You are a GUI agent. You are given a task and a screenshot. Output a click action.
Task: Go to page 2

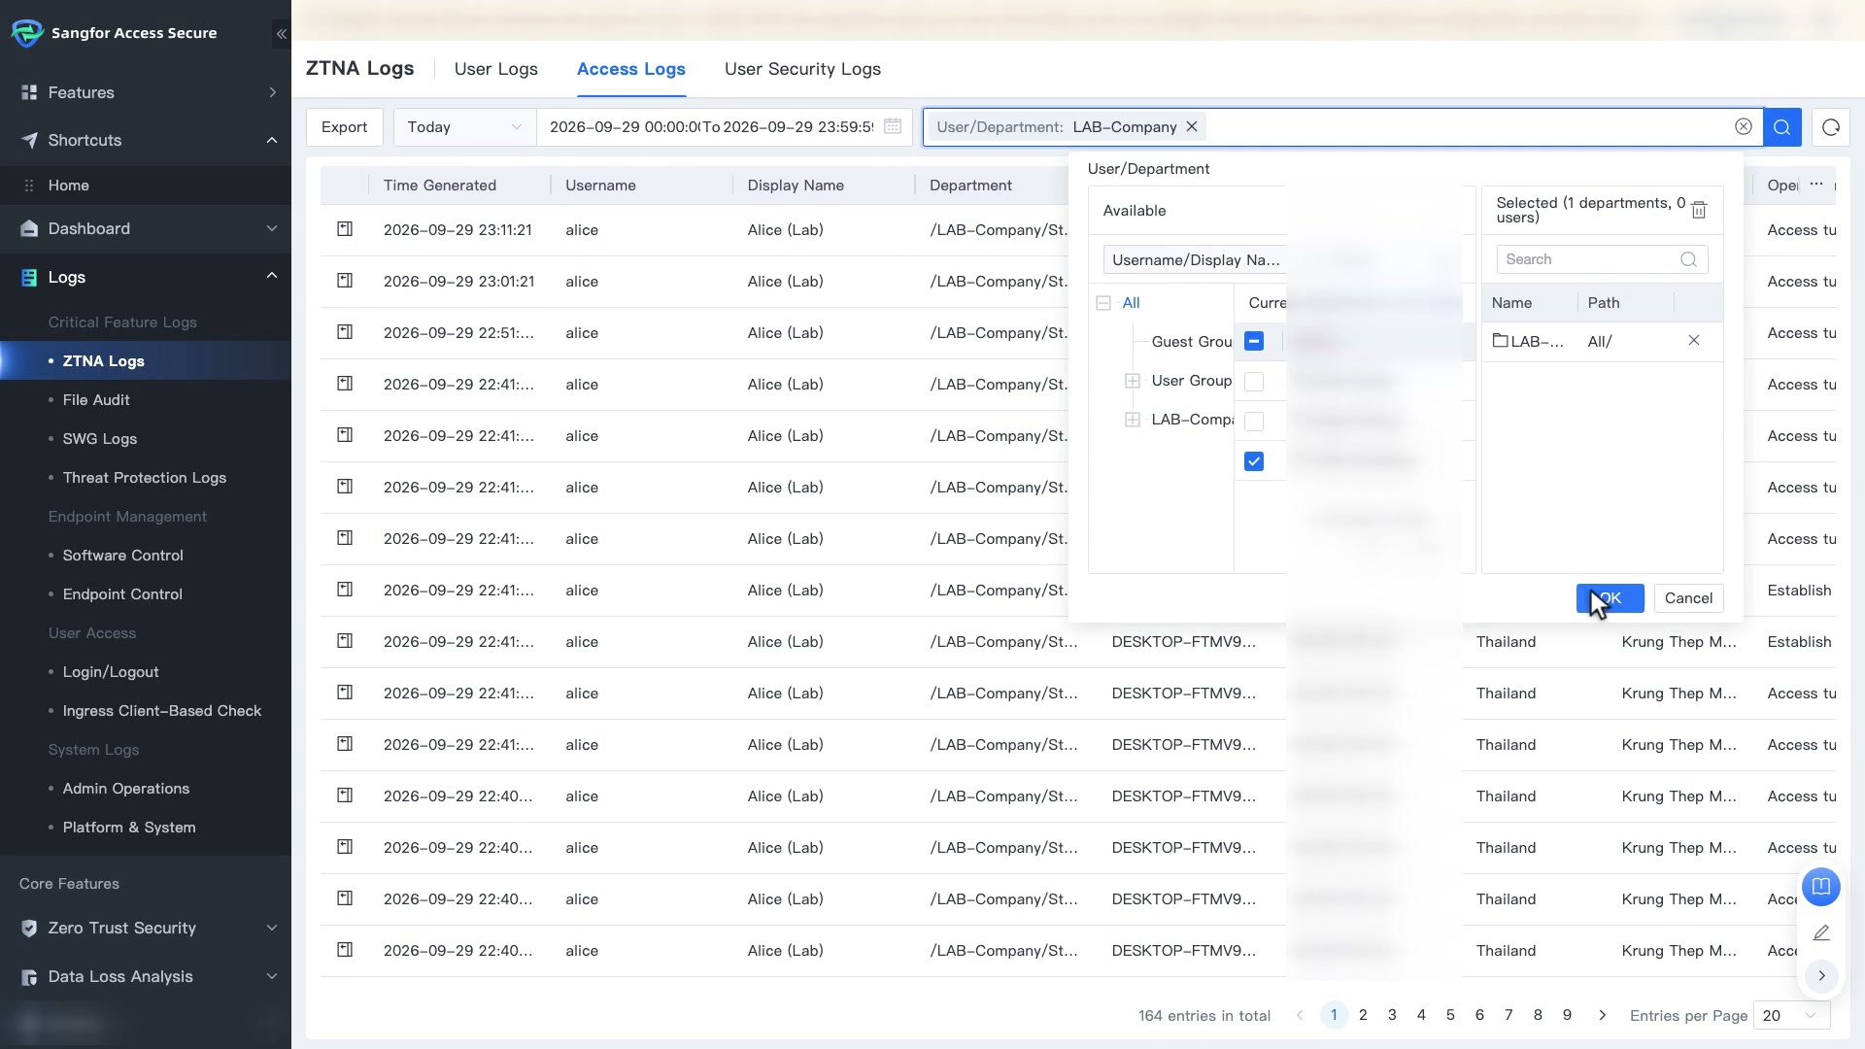point(1363,1015)
